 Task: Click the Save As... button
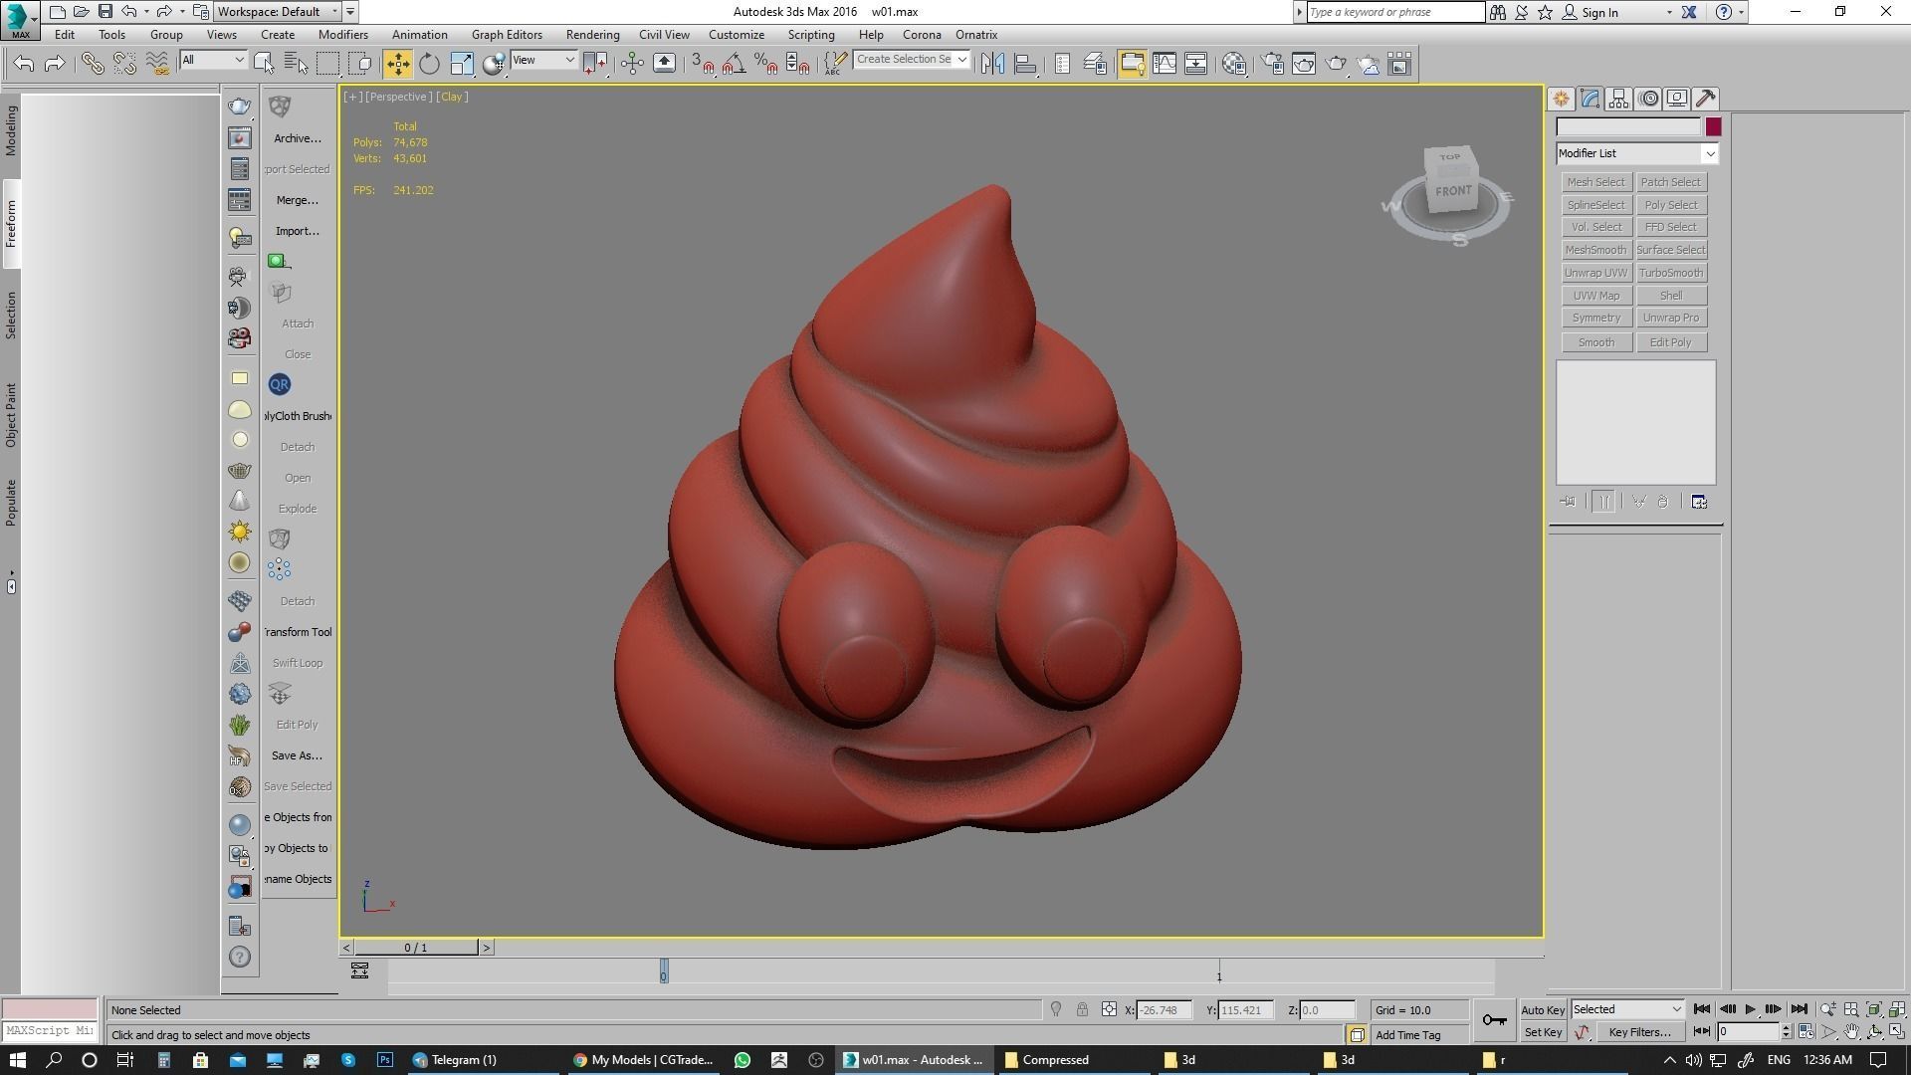[298, 755]
